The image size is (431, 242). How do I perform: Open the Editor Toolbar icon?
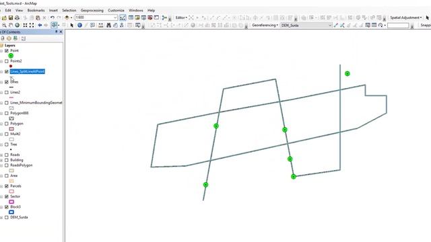pos(123,18)
